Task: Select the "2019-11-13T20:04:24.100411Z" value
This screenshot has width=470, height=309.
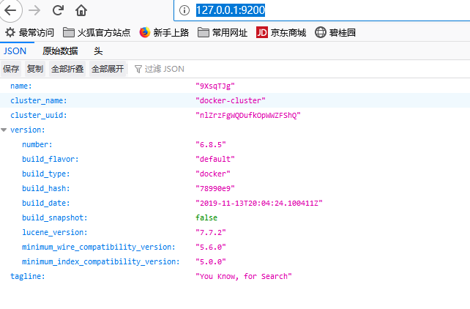Action: coord(259,204)
